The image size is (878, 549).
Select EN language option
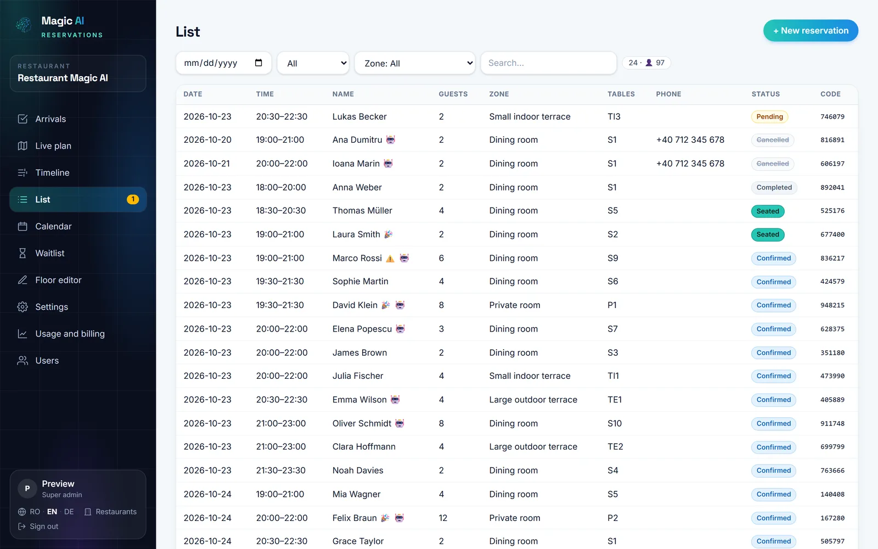(52, 512)
